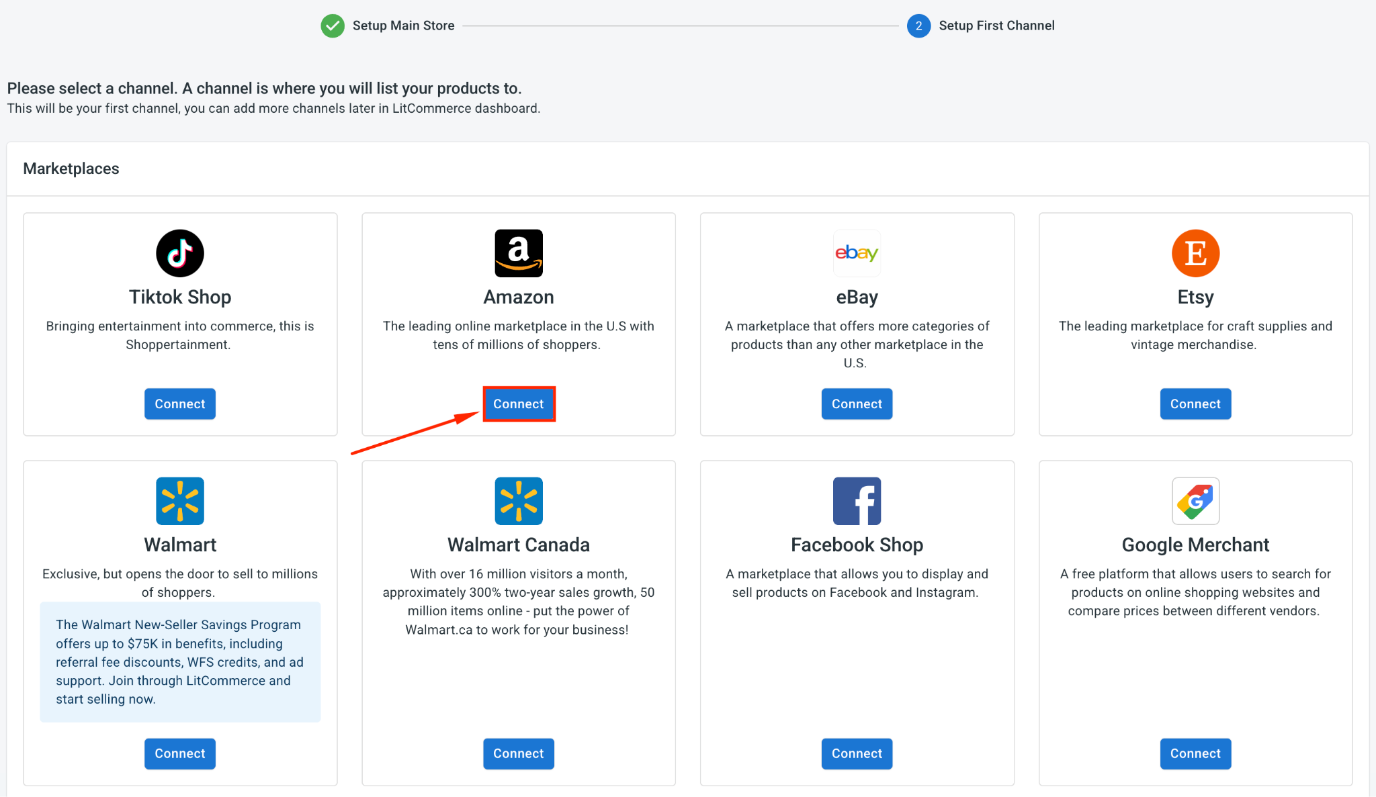Click the Facebook Shop logo icon
The width and height of the screenshot is (1376, 797).
coord(857,501)
